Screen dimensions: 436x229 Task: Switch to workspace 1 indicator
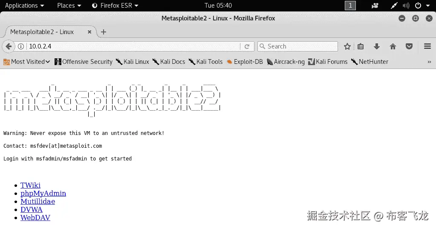click(350, 6)
